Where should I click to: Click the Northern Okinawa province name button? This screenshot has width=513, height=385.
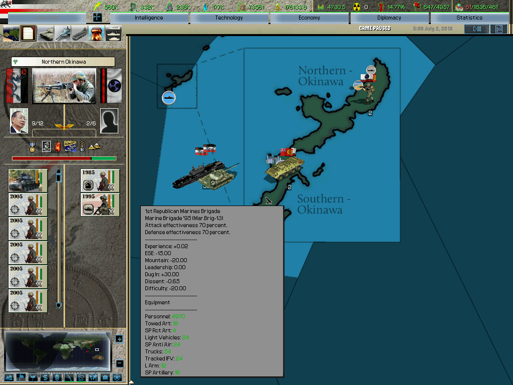pos(63,62)
